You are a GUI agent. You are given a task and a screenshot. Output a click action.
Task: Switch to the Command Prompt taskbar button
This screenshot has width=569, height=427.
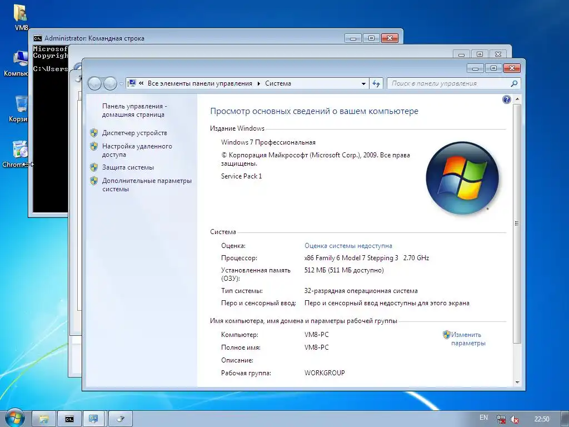(x=69, y=419)
